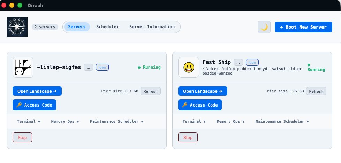Expand Terminal for Fast Ship
Image resolution: width=341 pixels, height=163 pixels.
[x=194, y=121]
